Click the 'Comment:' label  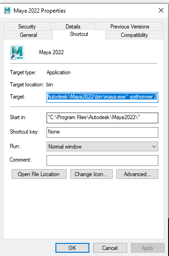click(x=20, y=160)
